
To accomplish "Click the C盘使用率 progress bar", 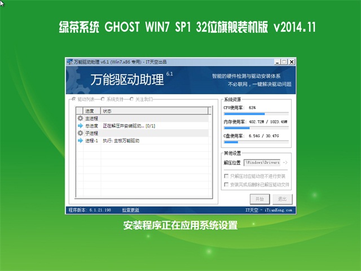I will 256,142.
